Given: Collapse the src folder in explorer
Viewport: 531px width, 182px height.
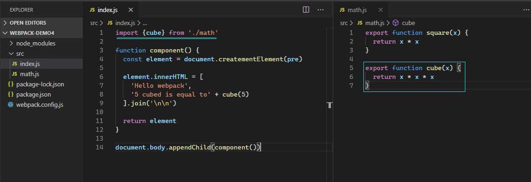Looking at the screenshot, I should tap(12, 53).
